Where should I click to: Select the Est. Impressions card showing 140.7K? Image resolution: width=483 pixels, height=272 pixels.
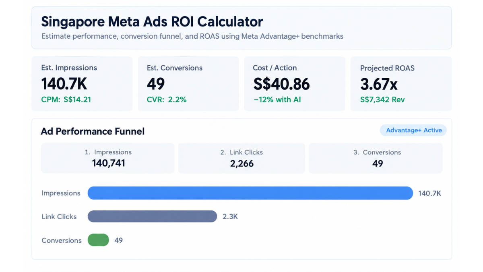82,83
